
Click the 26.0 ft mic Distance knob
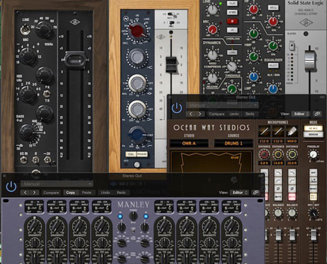pos(292,154)
